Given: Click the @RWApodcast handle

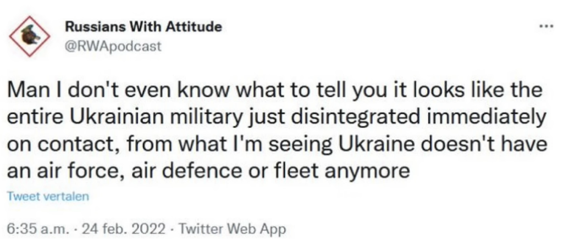Looking at the screenshot, I should 113,46.
